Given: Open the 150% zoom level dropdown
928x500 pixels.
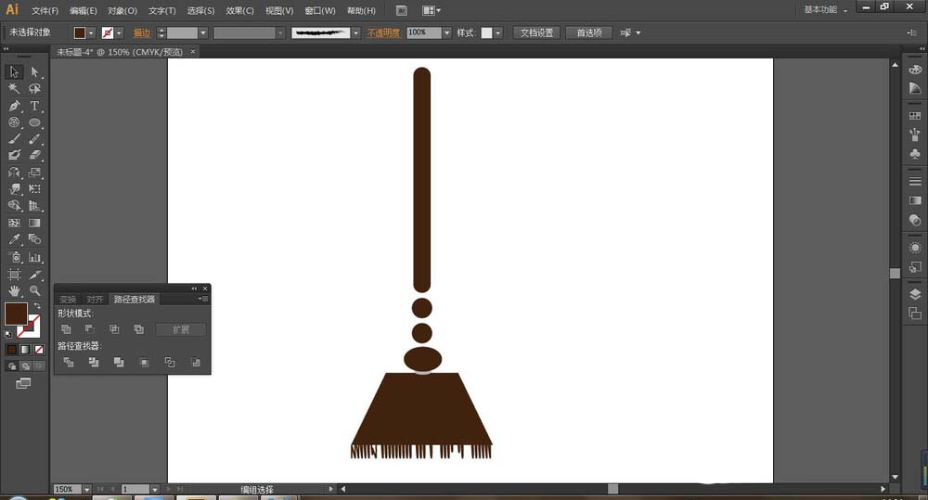Looking at the screenshot, I should (x=87, y=489).
